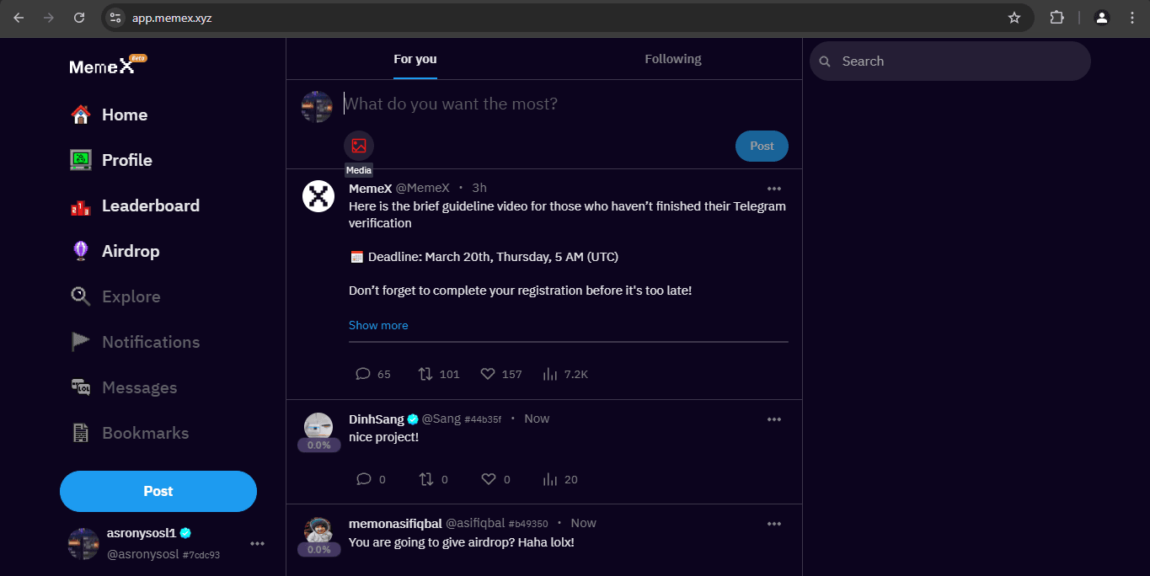Click the reply icon on MemeX post
Screen dimensions: 1150x576
pos(363,374)
